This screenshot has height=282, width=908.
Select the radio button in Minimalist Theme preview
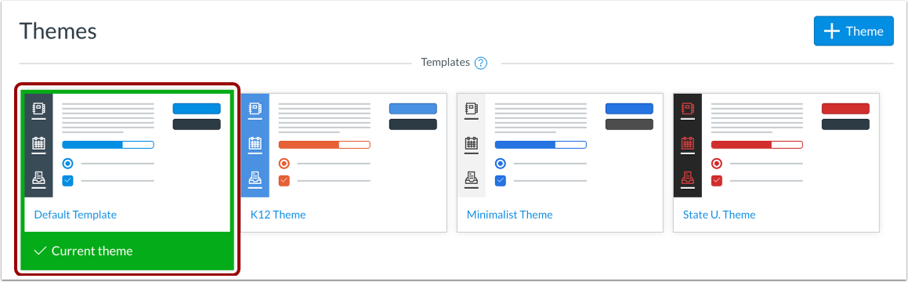[501, 164]
